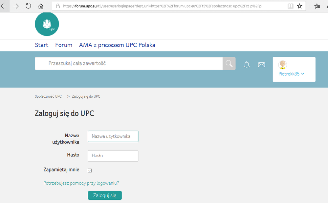Go back with browser back arrow
The image size is (328, 203).
pos(4,6)
